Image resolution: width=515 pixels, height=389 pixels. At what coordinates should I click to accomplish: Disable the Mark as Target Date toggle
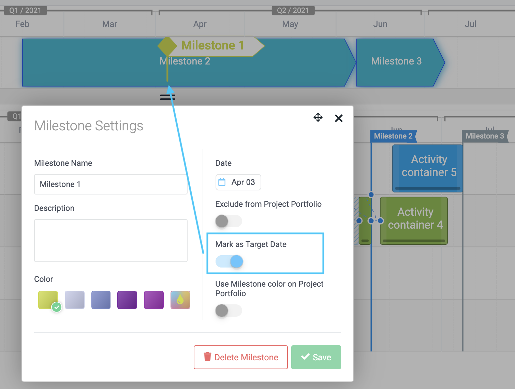click(x=229, y=262)
